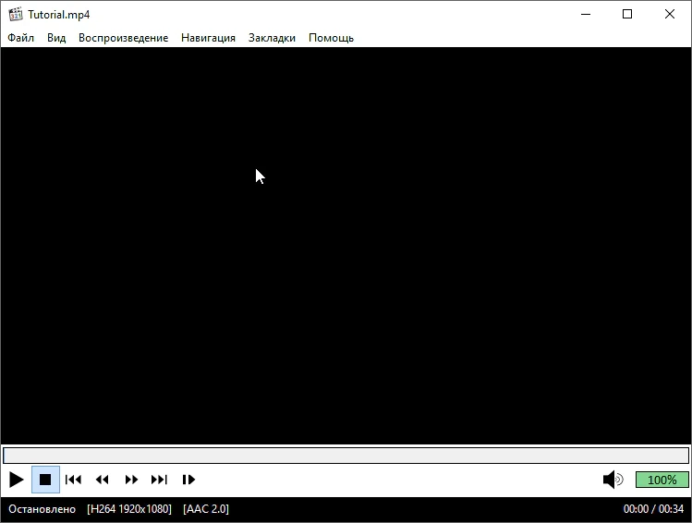Adjust the 100% volume slider
692x523 pixels.
(x=662, y=480)
